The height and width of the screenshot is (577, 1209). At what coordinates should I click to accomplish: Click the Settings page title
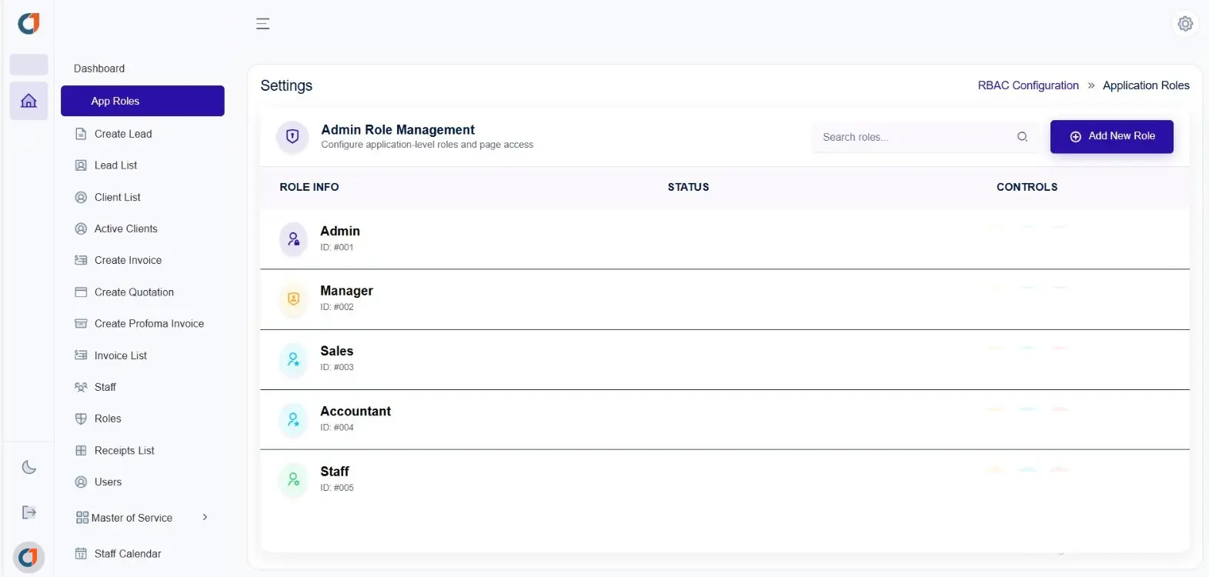[x=286, y=85]
